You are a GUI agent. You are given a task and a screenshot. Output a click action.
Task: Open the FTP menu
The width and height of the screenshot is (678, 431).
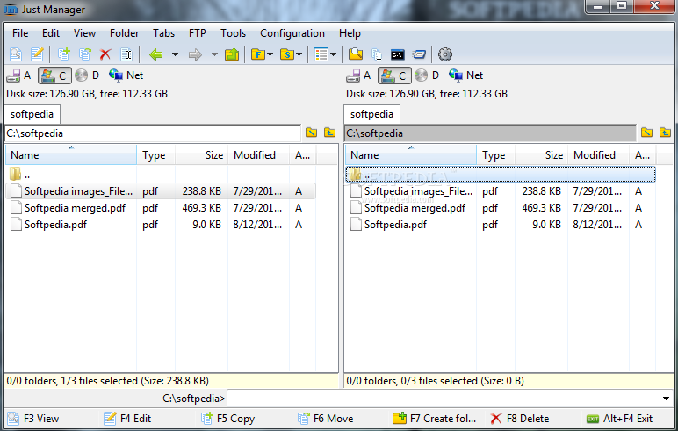pos(198,33)
